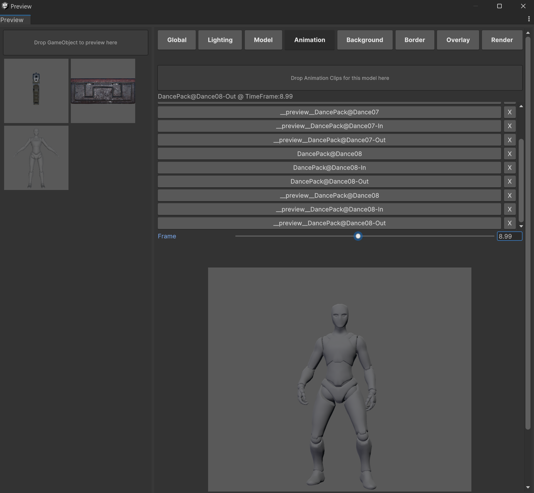Click X beside __preview__DancePack@Dance08-Out
Image resolution: width=534 pixels, height=493 pixels.
point(510,223)
